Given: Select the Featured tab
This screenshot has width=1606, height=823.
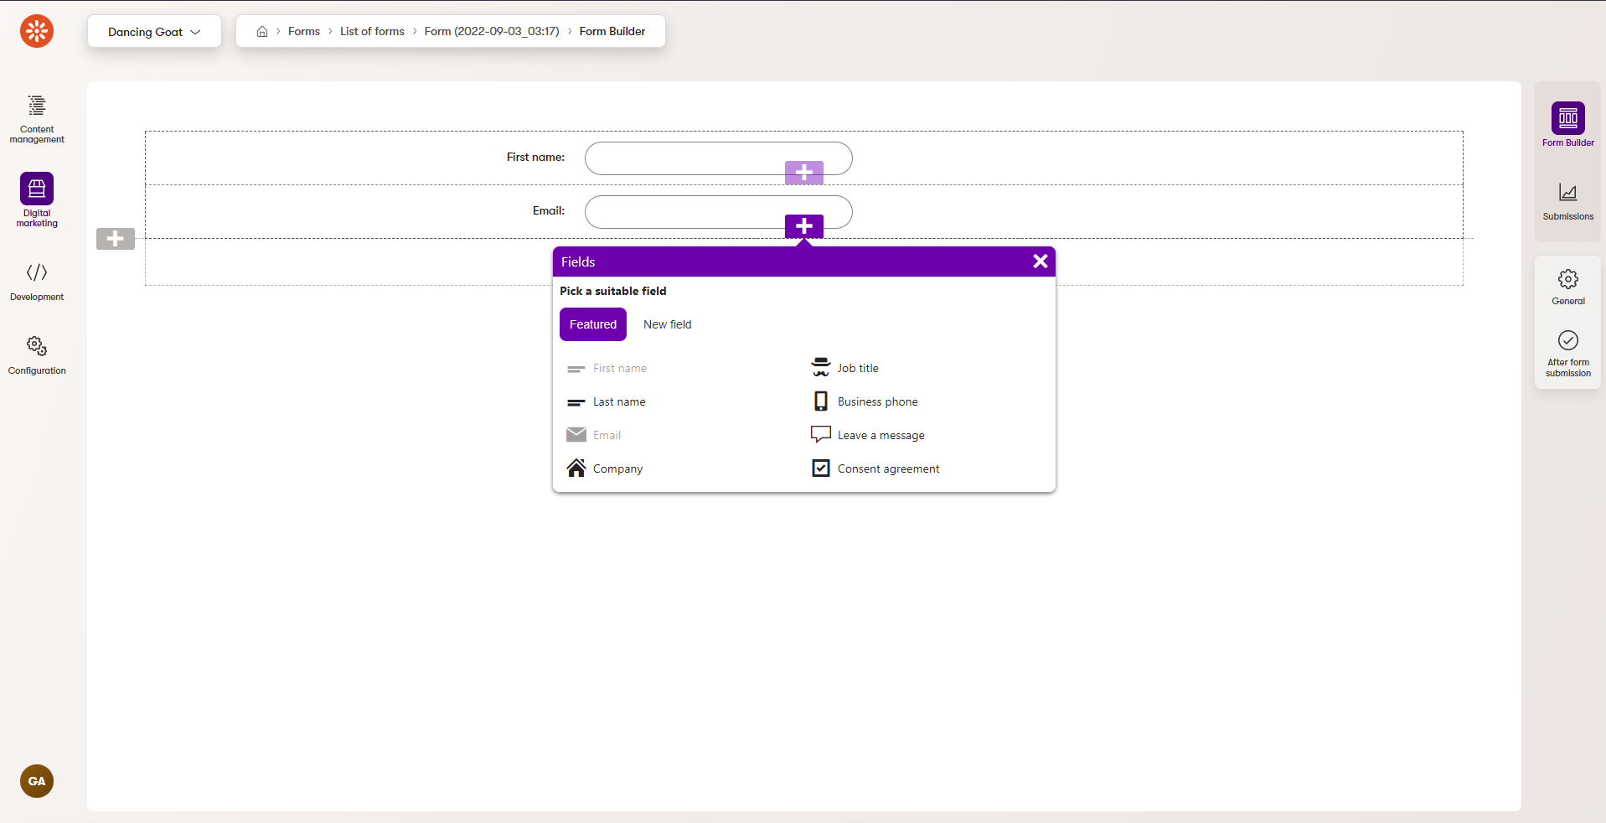Looking at the screenshot, I should pyautogui.click(x=593, y=324).
